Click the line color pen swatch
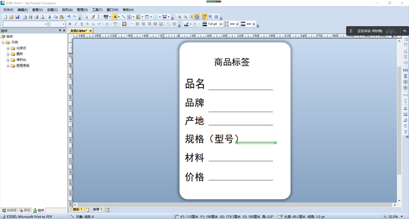 (186, 24)
